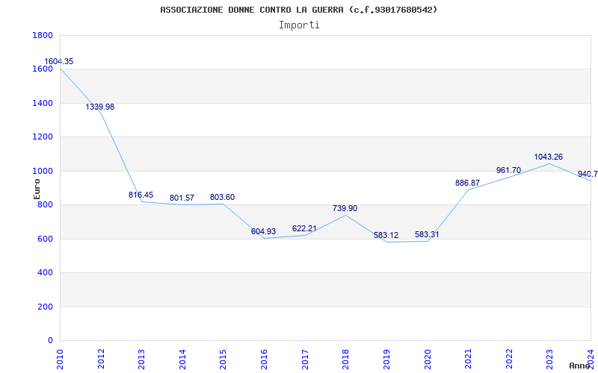The image size is (598, 373).
Task: Click the y-axis tick 1800
Action: pyautogui.click(x=43, y=35)
